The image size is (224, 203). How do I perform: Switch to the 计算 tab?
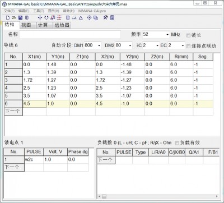[44, 25]
